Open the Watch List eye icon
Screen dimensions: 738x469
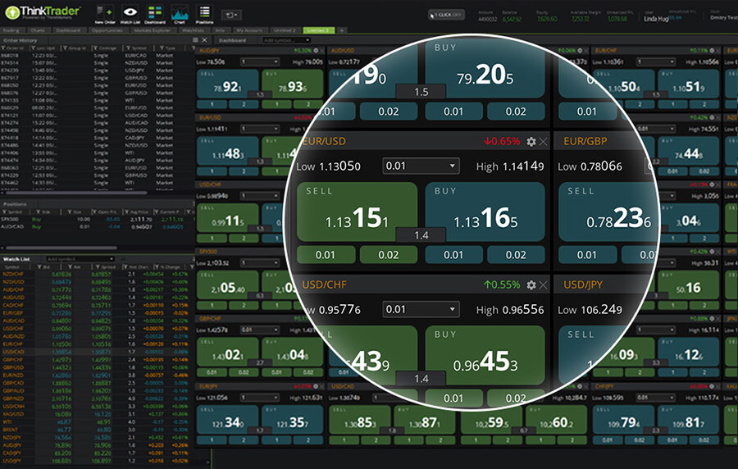coord(130,14)
